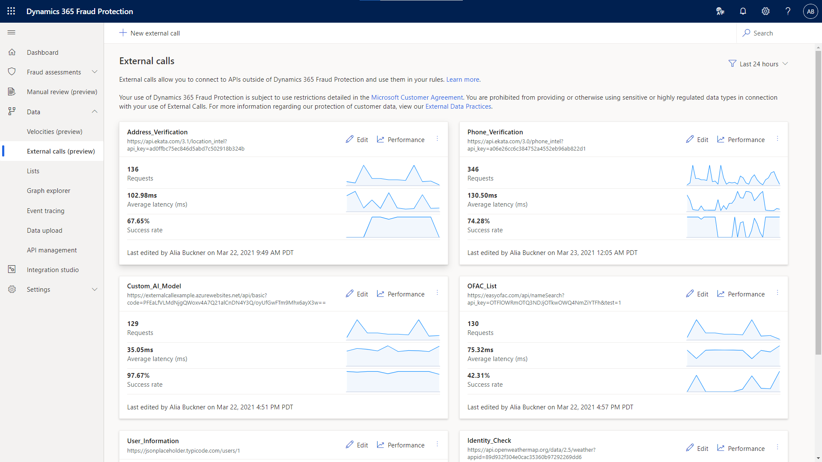
Task: Click the Search magnifier field
Action: [763, 33]
